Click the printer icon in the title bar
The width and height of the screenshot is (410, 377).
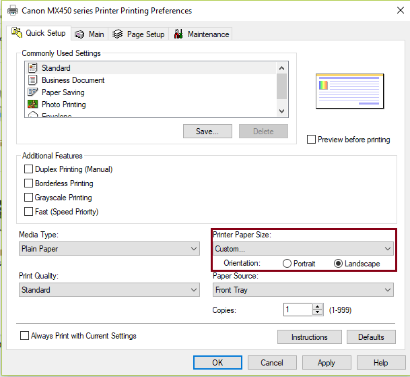pyautogui.click(x=13, y=11)
